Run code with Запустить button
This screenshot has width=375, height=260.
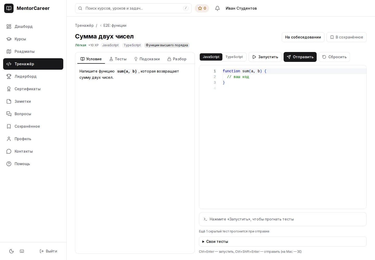click(x=265, y=57)
